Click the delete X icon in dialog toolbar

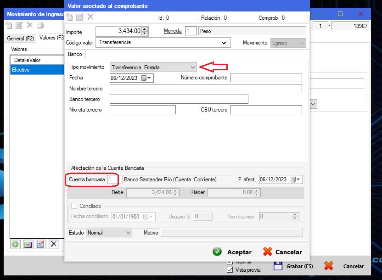[90, 17]
